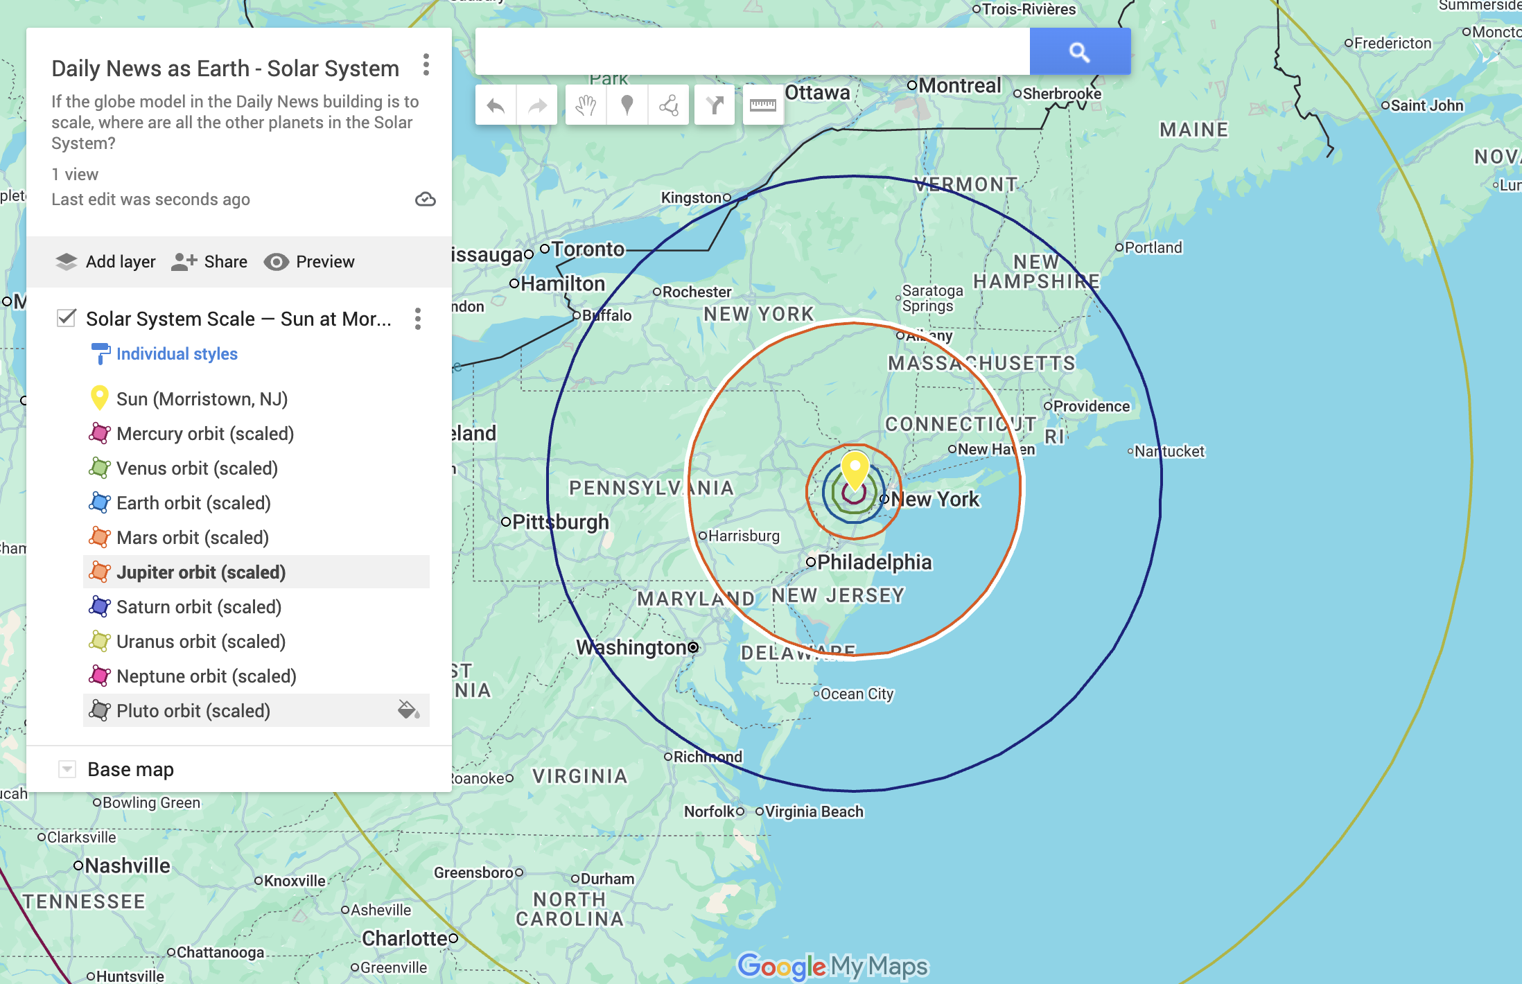Click the blue search button
1522x984 pixels.
1079,52
